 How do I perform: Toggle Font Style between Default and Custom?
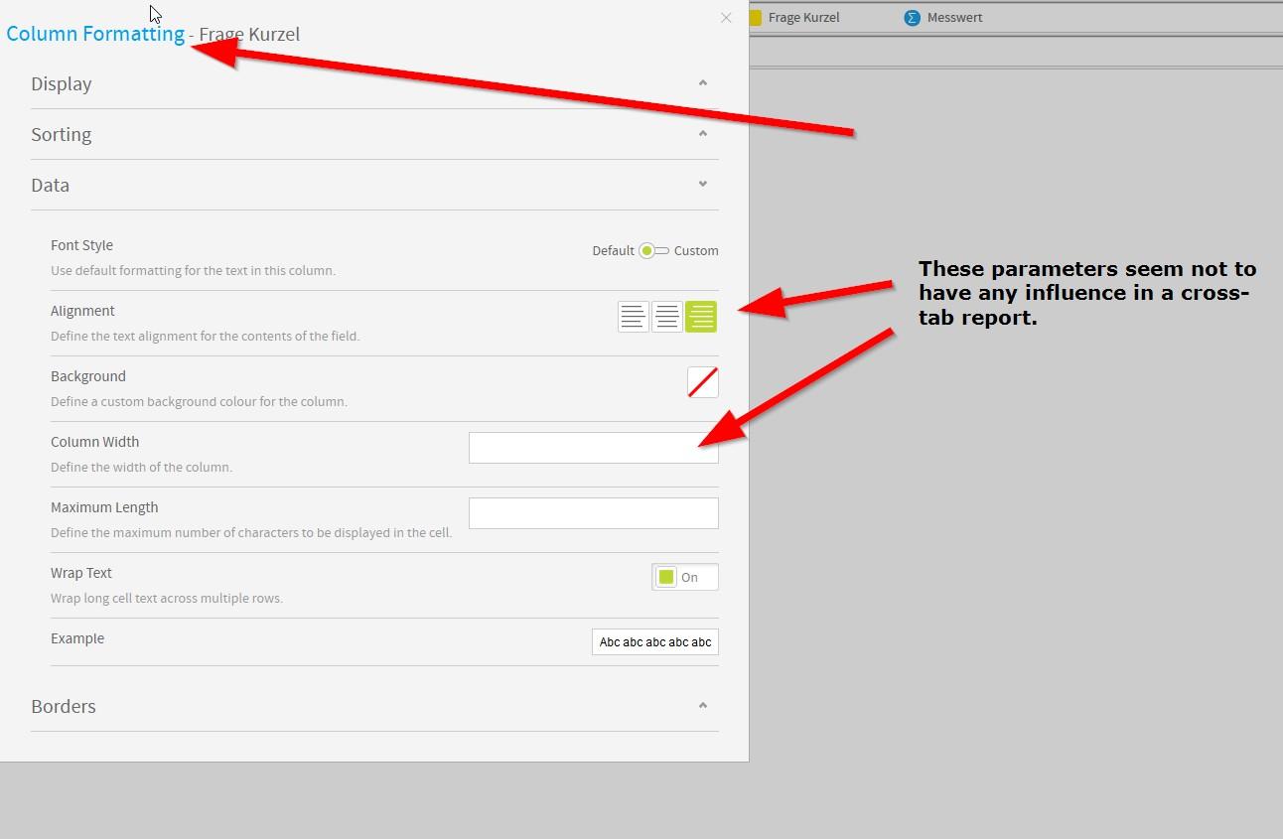point(653,250)
